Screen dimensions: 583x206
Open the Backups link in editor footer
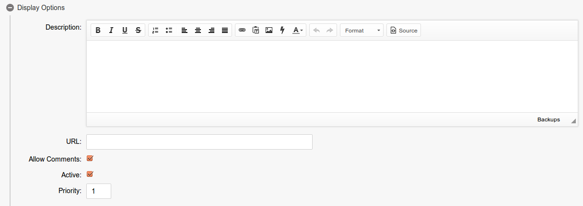pyautogui.click(x=548, y=119)
